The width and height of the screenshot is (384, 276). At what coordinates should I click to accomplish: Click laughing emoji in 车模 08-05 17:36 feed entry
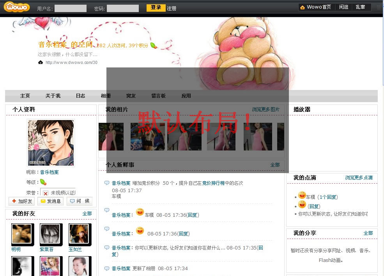pyautogui.click(x=140, y=212)
